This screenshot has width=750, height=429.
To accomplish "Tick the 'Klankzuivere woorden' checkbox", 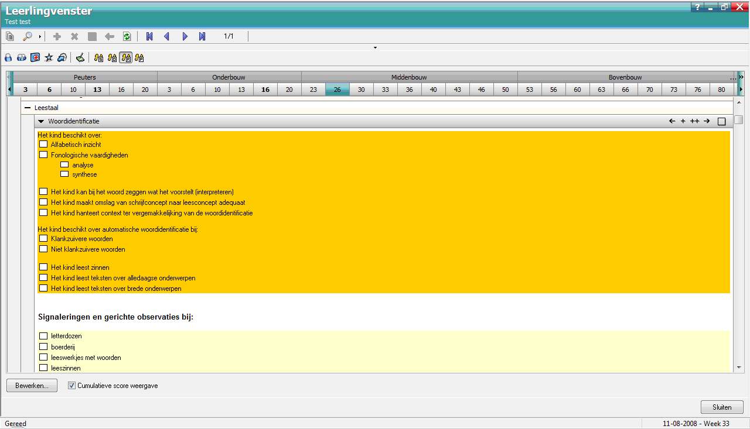I will pos(43,239).
